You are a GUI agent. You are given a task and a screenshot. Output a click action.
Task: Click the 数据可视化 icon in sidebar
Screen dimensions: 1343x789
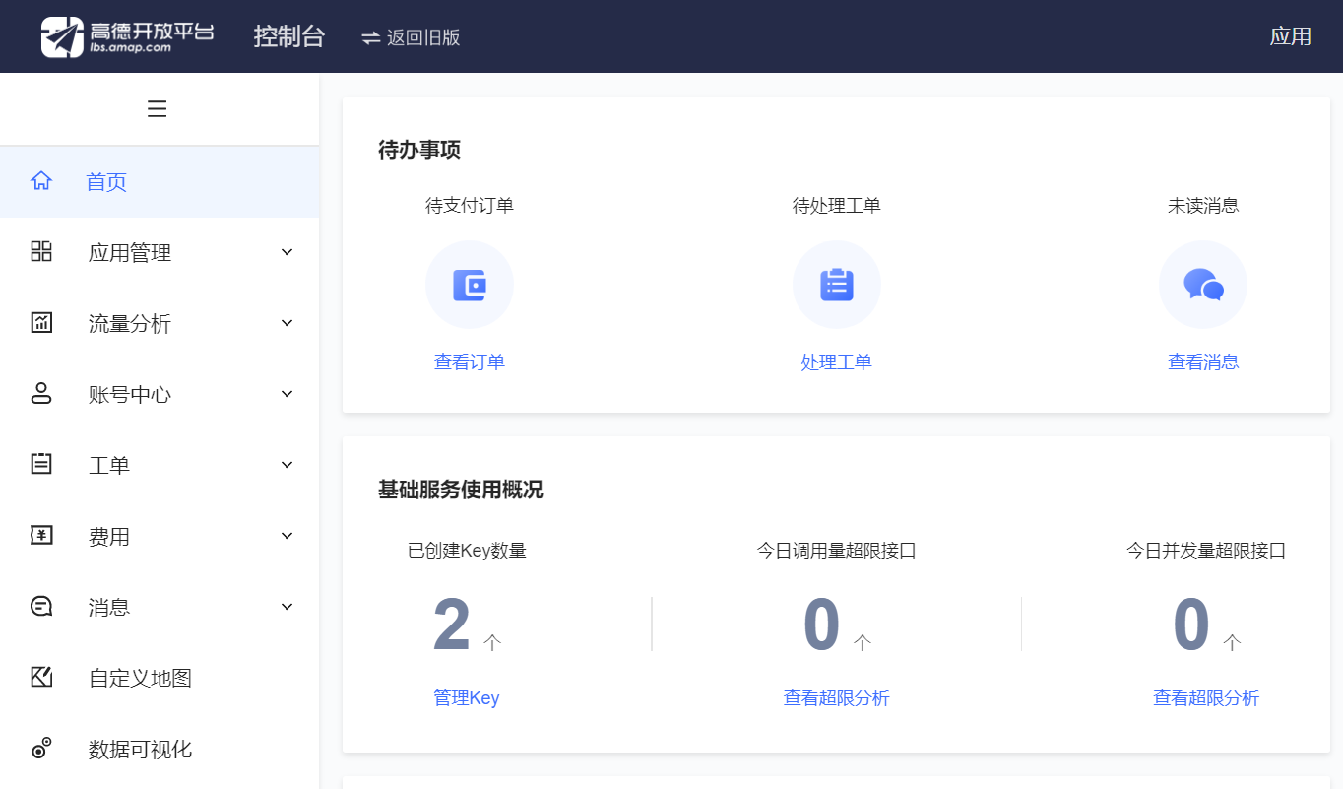(40, 749)
